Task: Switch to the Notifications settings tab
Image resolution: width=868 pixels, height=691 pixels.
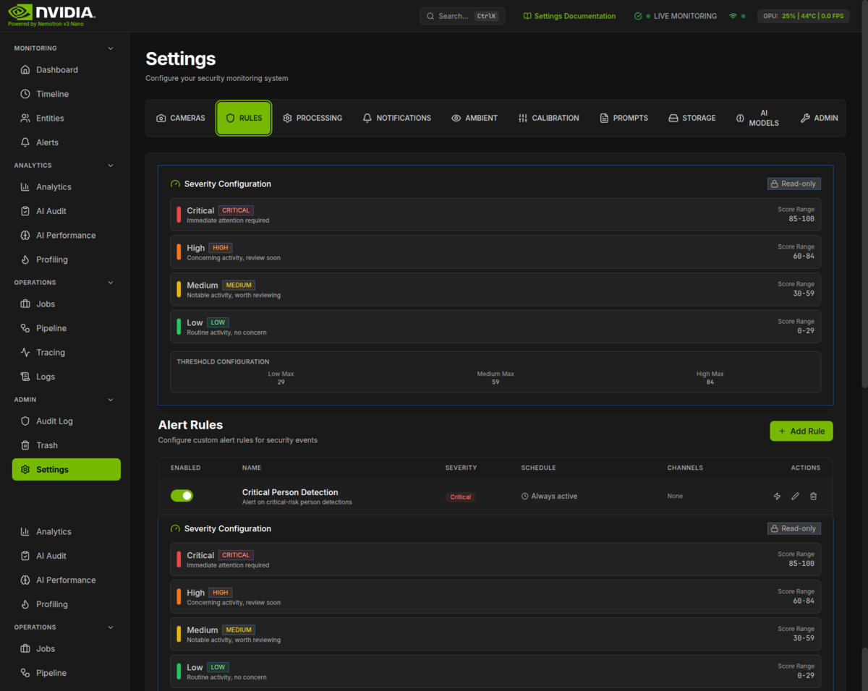Action: pos(396,118)
